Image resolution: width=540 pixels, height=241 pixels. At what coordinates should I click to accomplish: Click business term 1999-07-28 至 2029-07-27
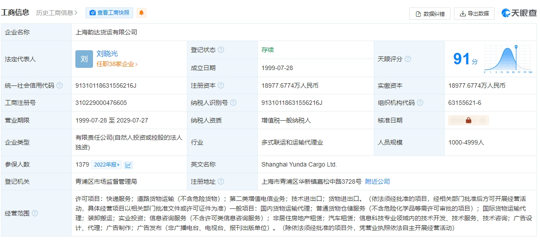pyautogui.click(x=112, y=120)
